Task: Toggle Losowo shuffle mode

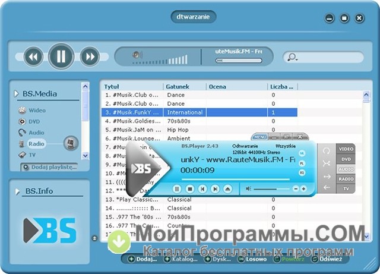Action: [x=252, y=259]
